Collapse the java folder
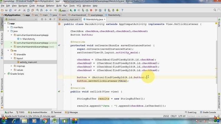Viewport: 221px width, 124px height. click(x=8, y=31)
